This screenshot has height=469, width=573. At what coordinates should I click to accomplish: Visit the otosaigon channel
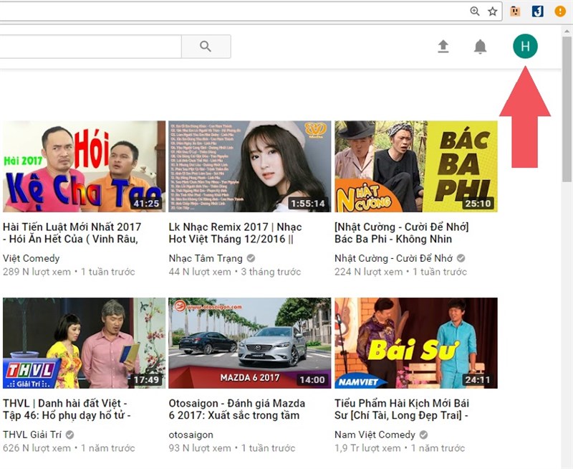(192, 435)
